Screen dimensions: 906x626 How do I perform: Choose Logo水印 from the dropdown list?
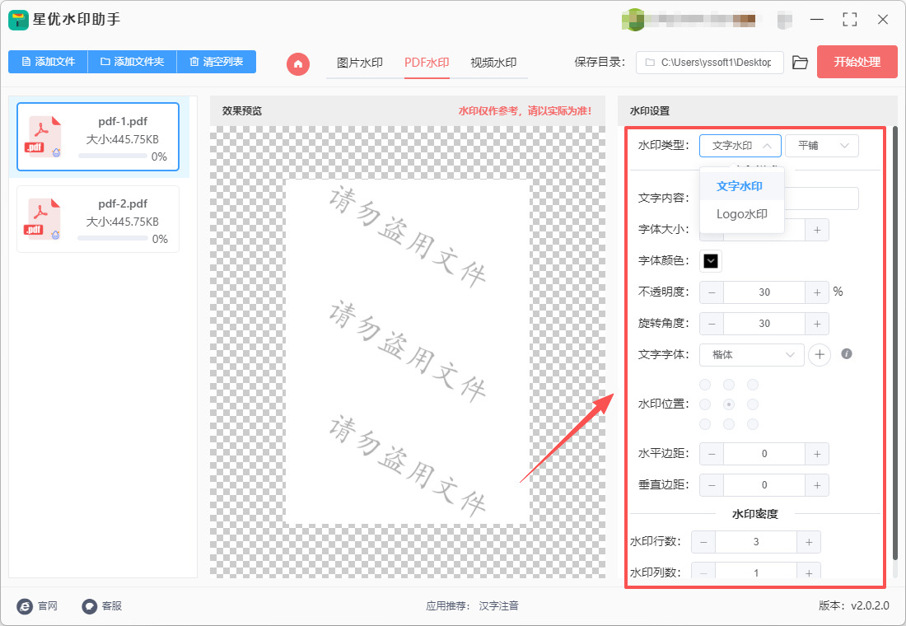coord(741,214)
